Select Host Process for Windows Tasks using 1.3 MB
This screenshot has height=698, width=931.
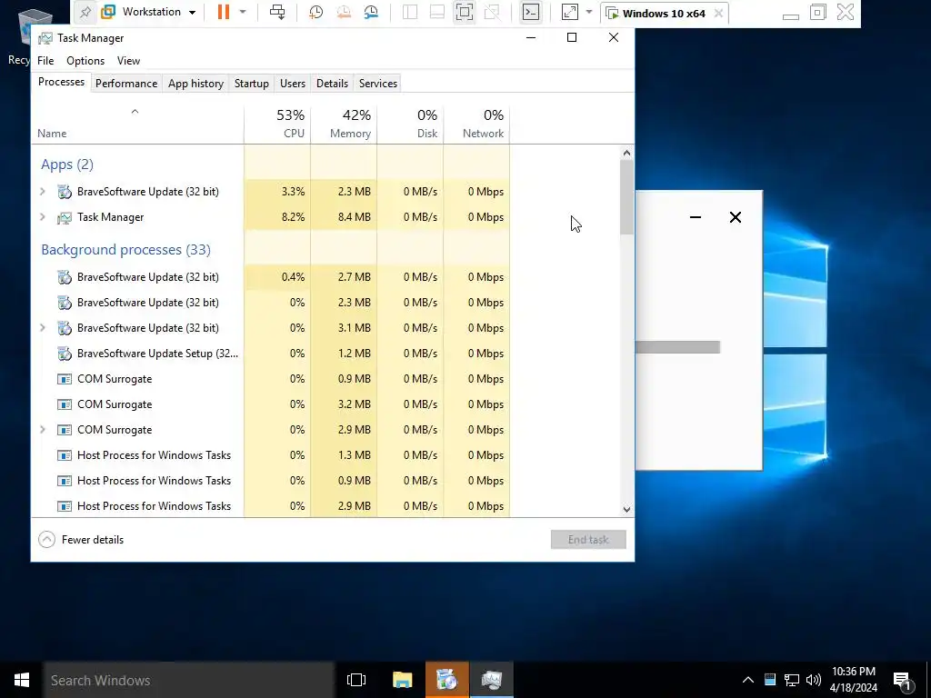[271, 455]
